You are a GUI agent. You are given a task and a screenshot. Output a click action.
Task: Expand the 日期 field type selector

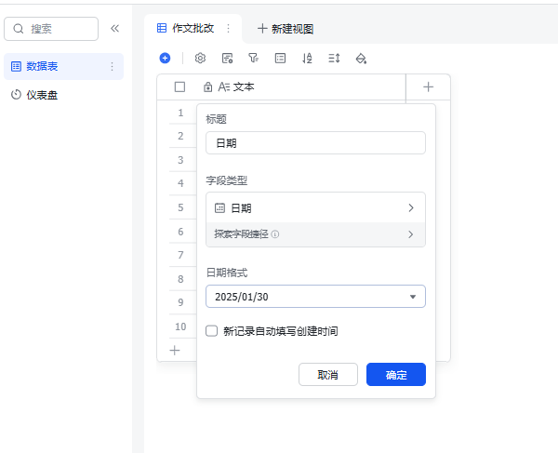(x=315, y=207)
